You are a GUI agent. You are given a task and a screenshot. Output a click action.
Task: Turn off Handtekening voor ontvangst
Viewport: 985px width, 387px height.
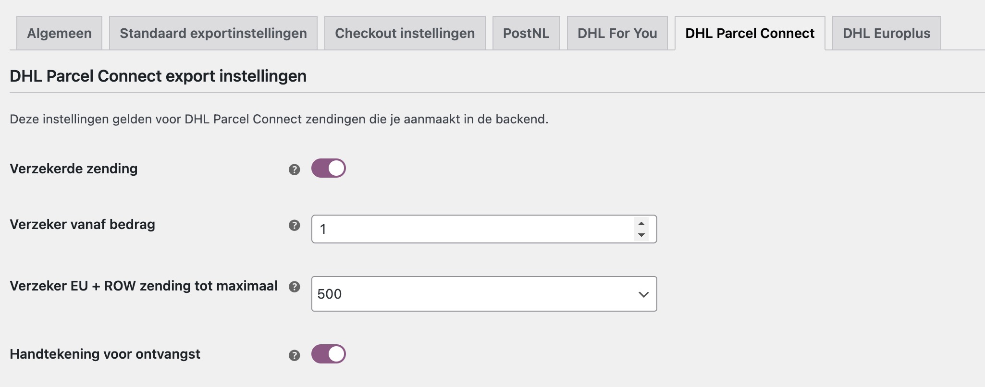coord(328,354)
